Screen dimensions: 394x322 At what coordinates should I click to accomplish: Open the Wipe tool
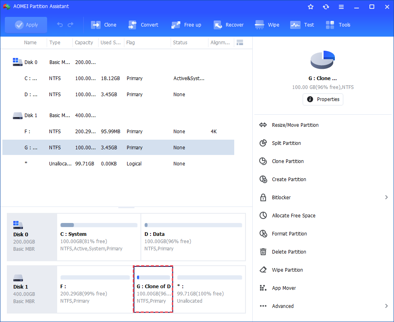point(267,25)
